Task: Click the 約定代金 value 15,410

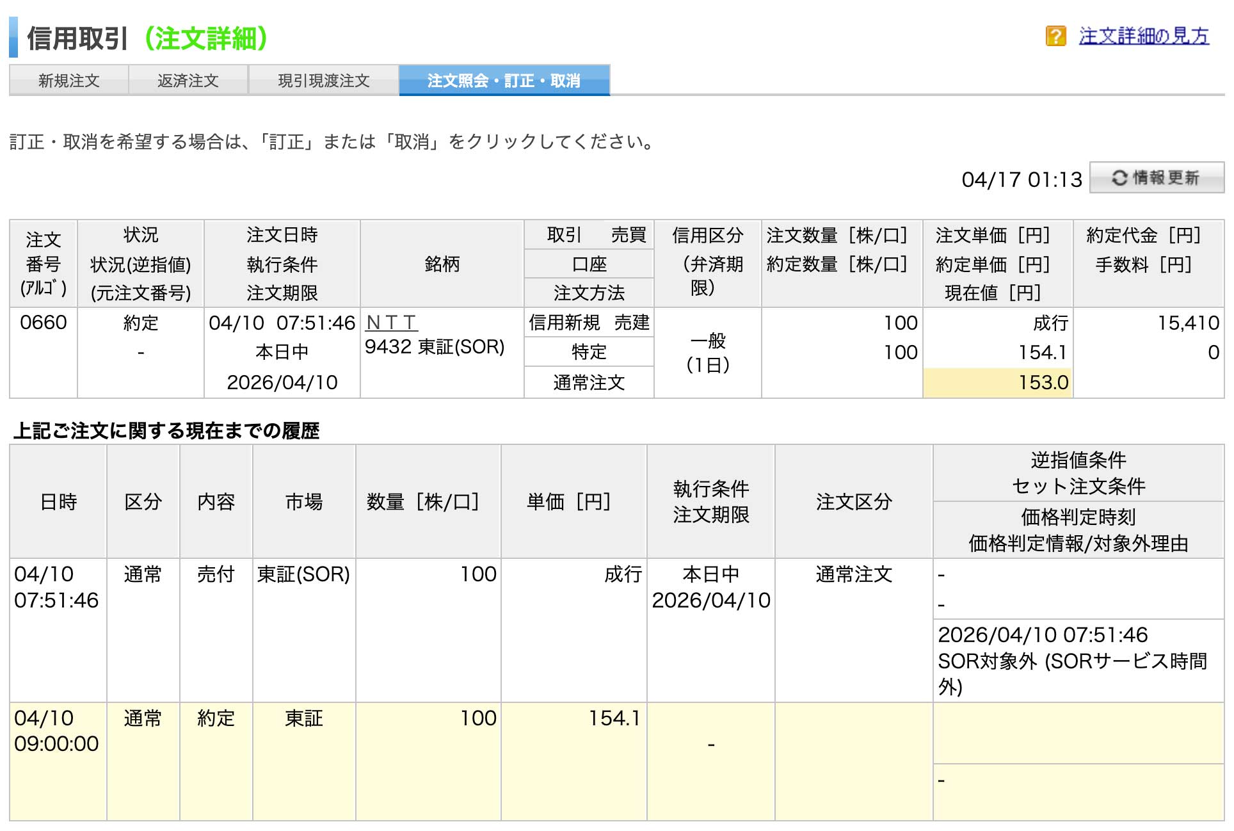Action: [x=1187, y=323]
